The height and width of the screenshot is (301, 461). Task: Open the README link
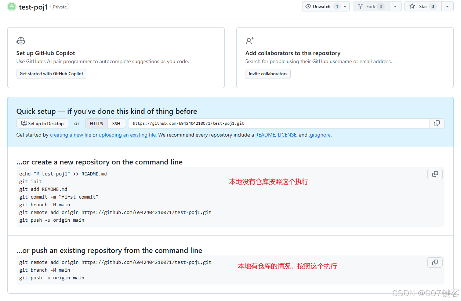[x=265, y=135]
